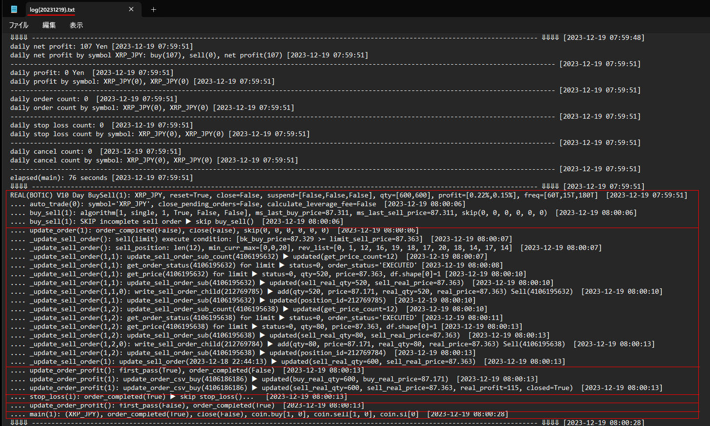Click the 'update_sell_order(2023-12-18 22:44:13)' line
Viewport: 710px width, 426px height.
pos(288,361)
